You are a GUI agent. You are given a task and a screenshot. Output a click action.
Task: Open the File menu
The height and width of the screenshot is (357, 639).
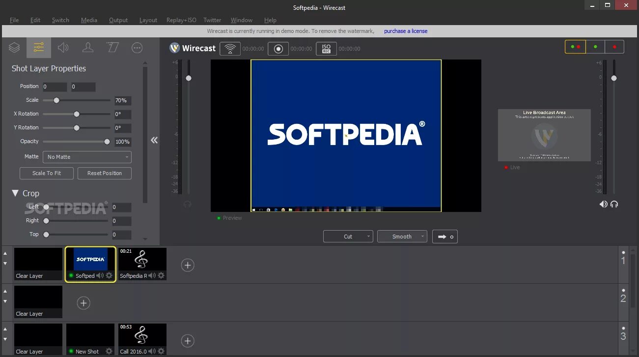14,20
